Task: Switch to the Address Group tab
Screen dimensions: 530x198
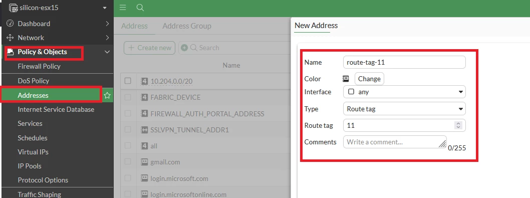Action: point(187,26)
